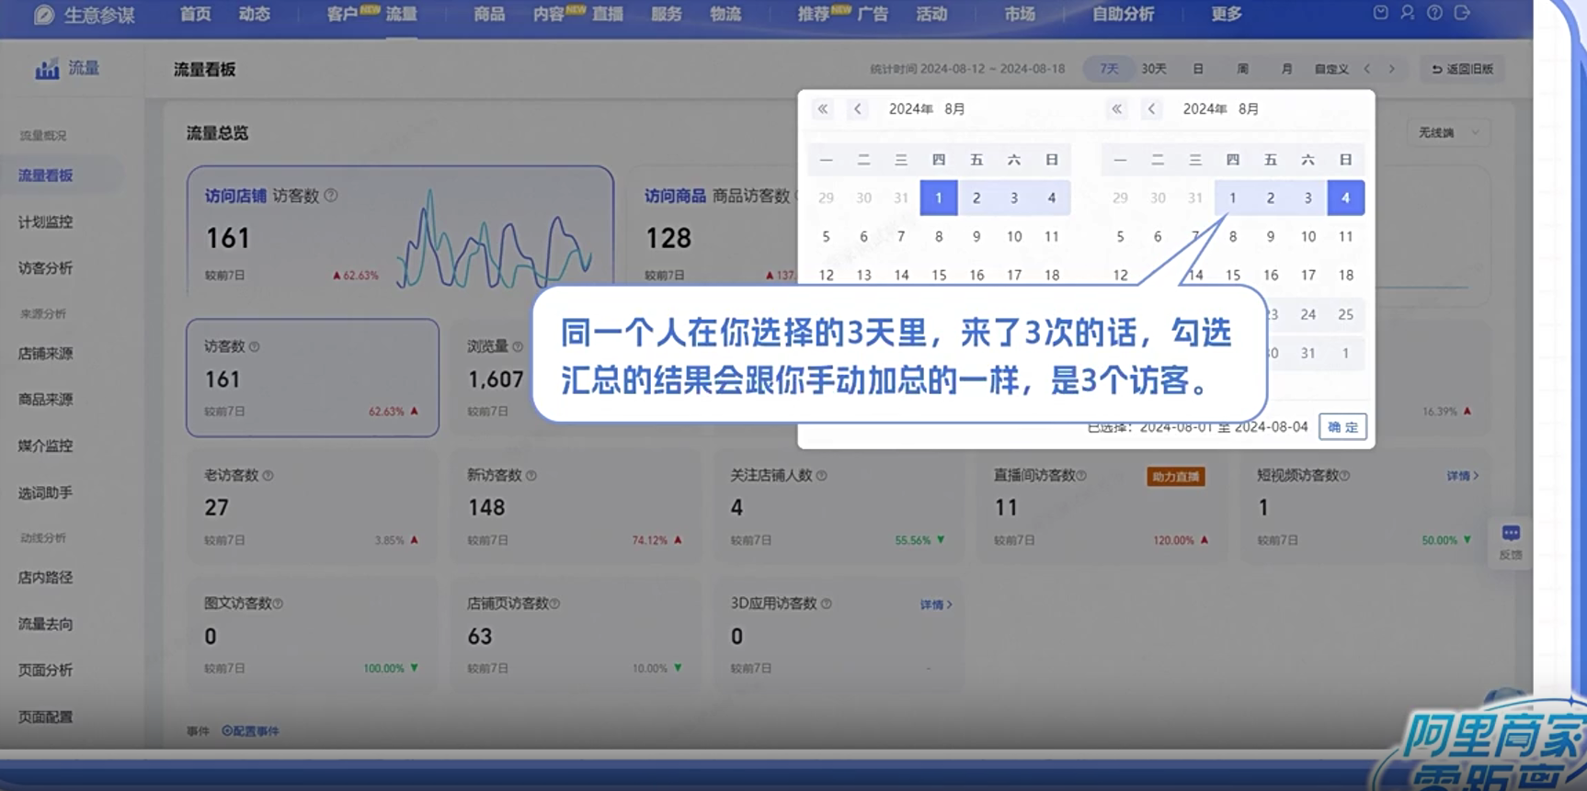Click the logout exit icon in header
Image resolution: width=1587 pixels, height=791 pixels.
1462,13
